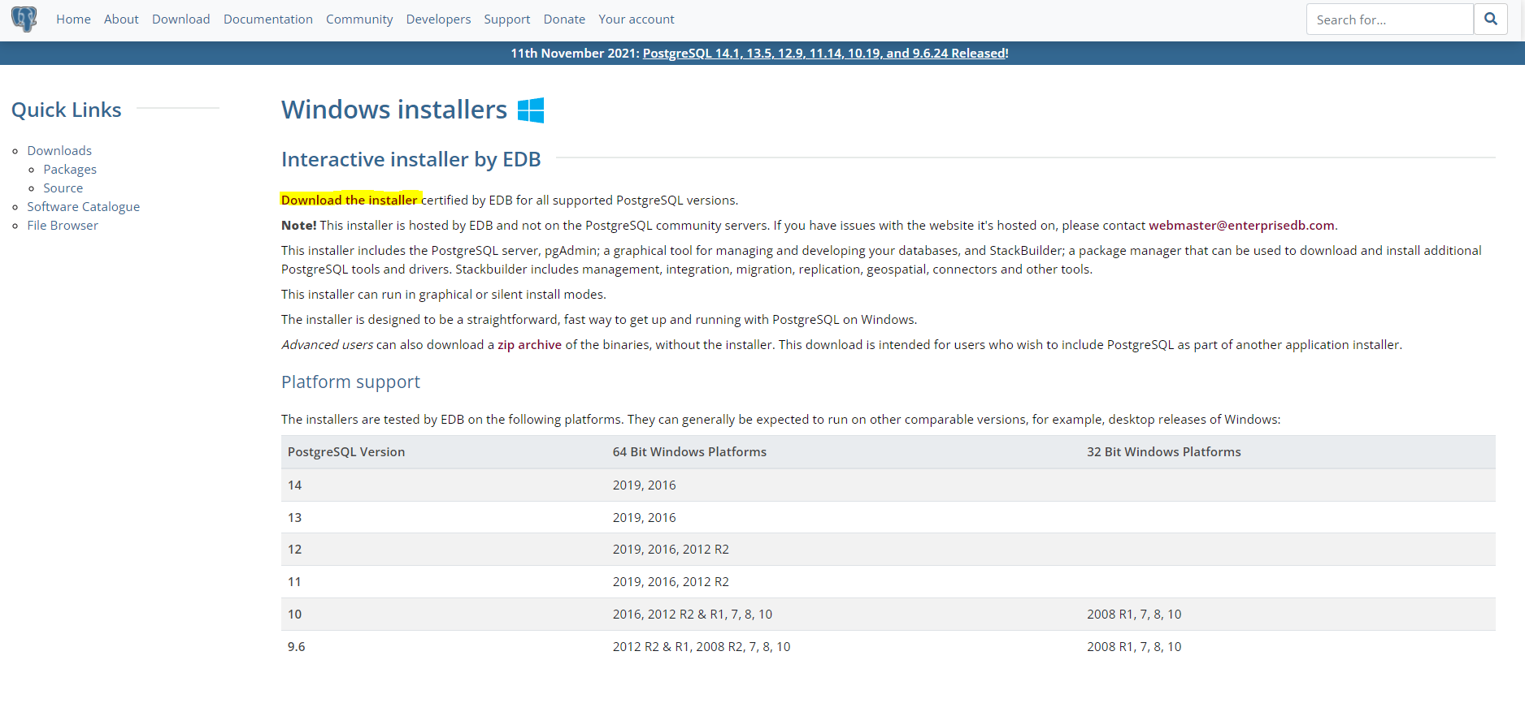The image size is (1525, 716).
Task: Select version 9.6 table cell
Action: click(444, 647)
